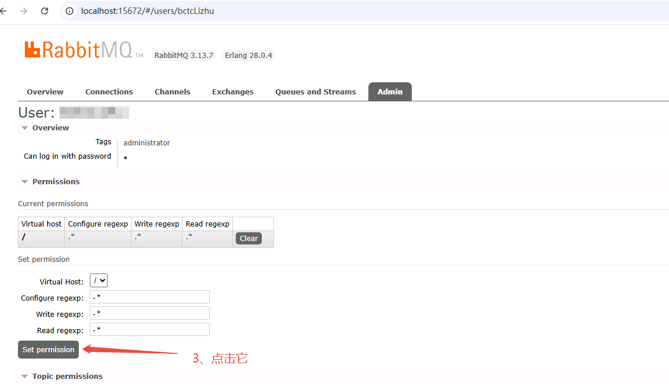Click the virtual host / table cell
This screenshot has width=669, height=391.
(x=41, y=239)
